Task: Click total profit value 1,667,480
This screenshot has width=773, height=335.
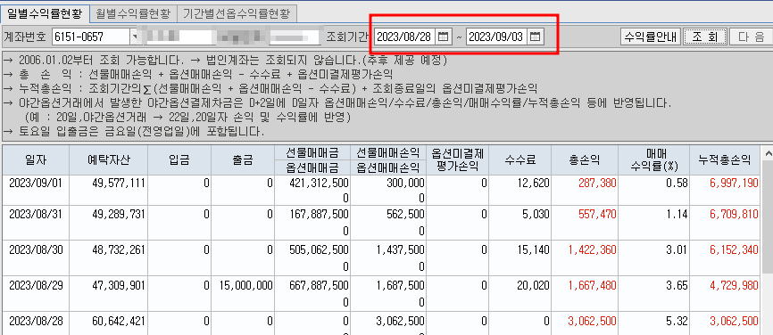Action: (x=593, y=285)
